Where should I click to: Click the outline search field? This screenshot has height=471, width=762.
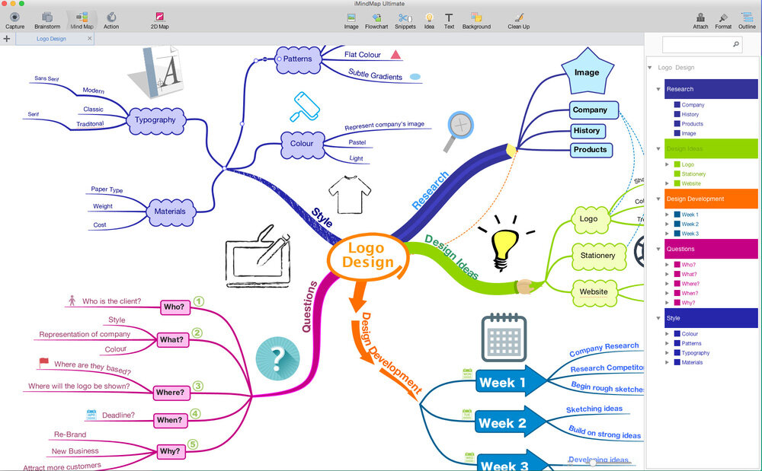tap(703, 45)
